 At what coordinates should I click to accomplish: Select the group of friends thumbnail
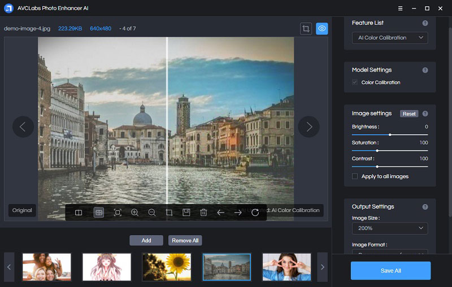[47, 267]
